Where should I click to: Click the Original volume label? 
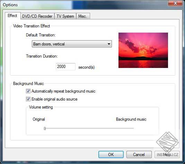click(39, 119)
